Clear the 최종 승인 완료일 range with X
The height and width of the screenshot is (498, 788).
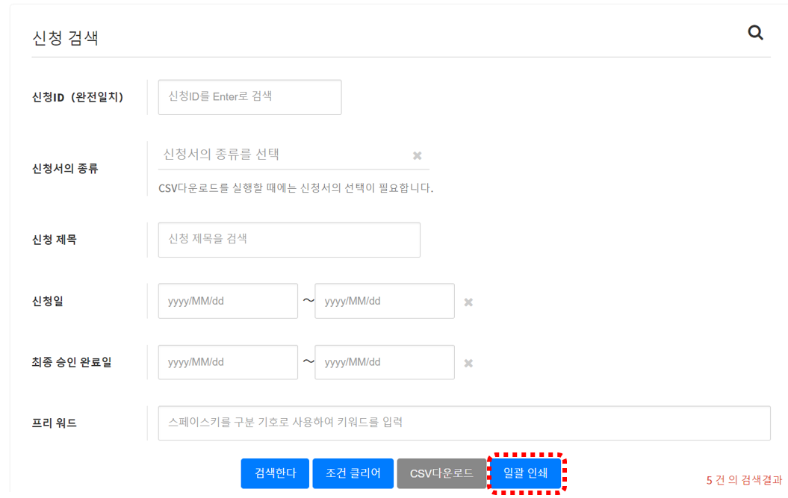click(x=468, y=364)
